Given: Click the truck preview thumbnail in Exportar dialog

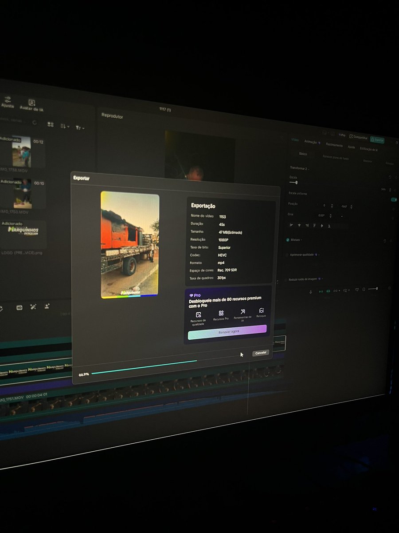Looking at the screenshot, I should [130, 245].
